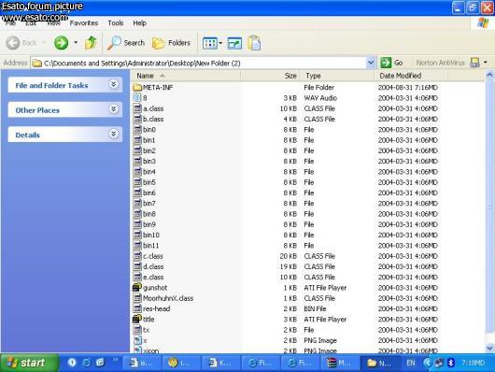Collapse File and Folder Tasks panel
The image size is (495, 372).
click(114, 84)
